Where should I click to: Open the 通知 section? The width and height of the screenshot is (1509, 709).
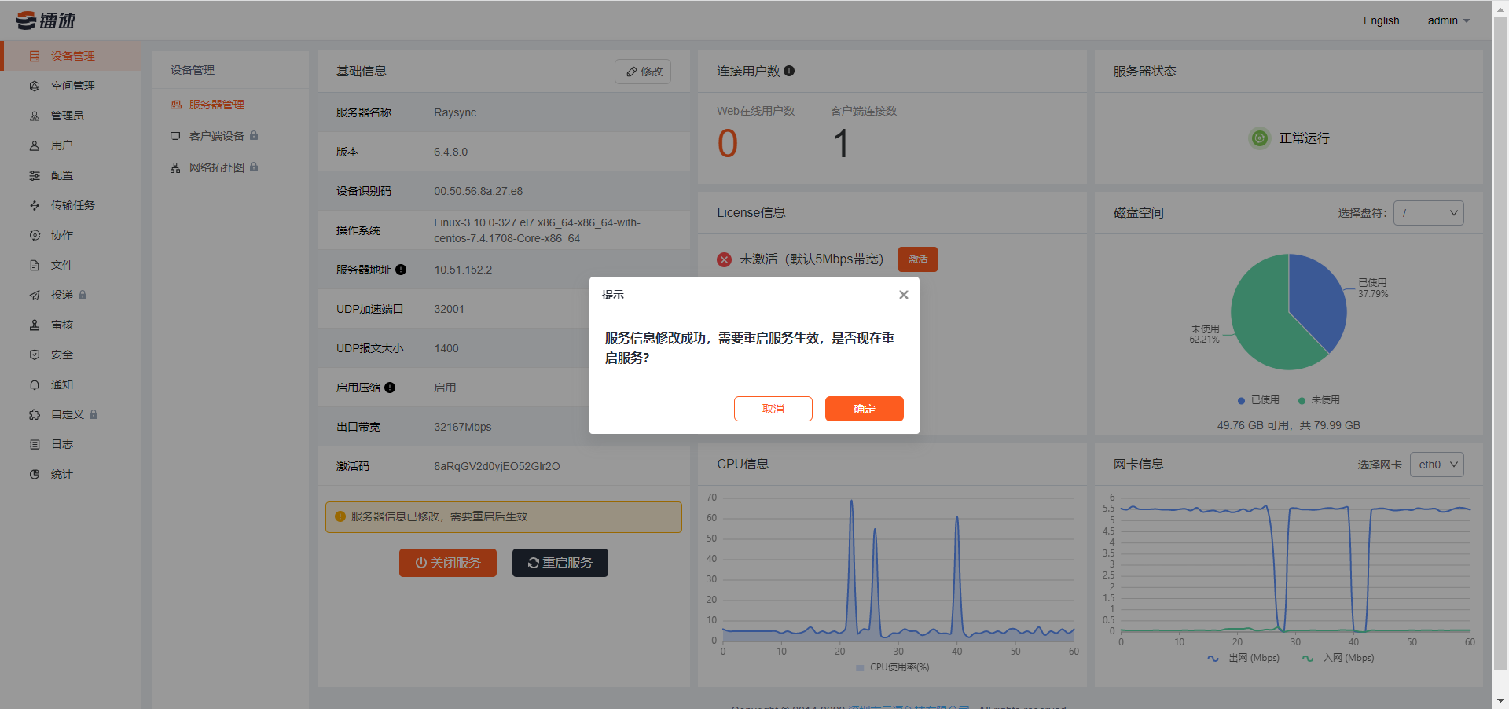pos(61,384)
